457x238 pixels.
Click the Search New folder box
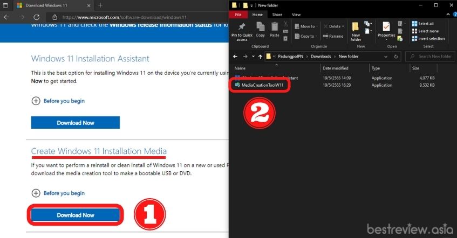pos(431,57)
